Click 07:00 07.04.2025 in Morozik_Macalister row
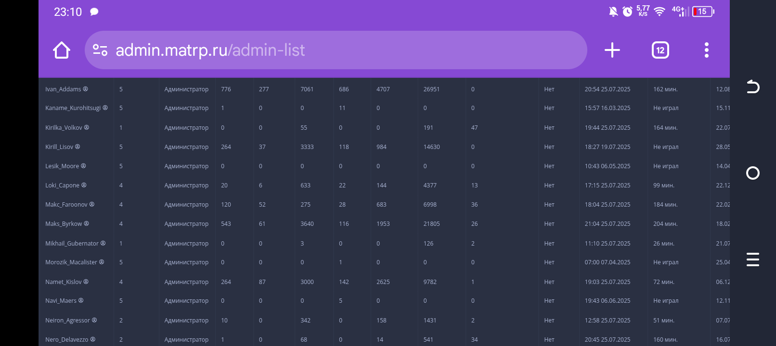 coord(608,262)
